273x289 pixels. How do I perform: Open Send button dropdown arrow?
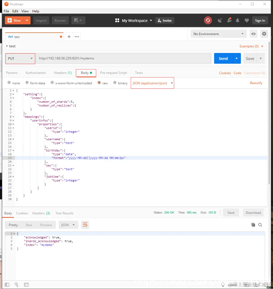[237, 58]
